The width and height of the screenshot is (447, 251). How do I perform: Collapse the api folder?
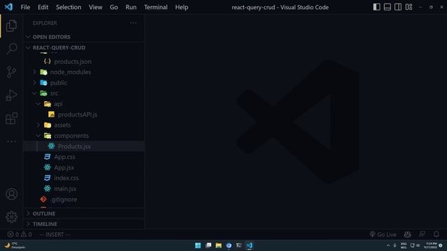tap(84, 104)
